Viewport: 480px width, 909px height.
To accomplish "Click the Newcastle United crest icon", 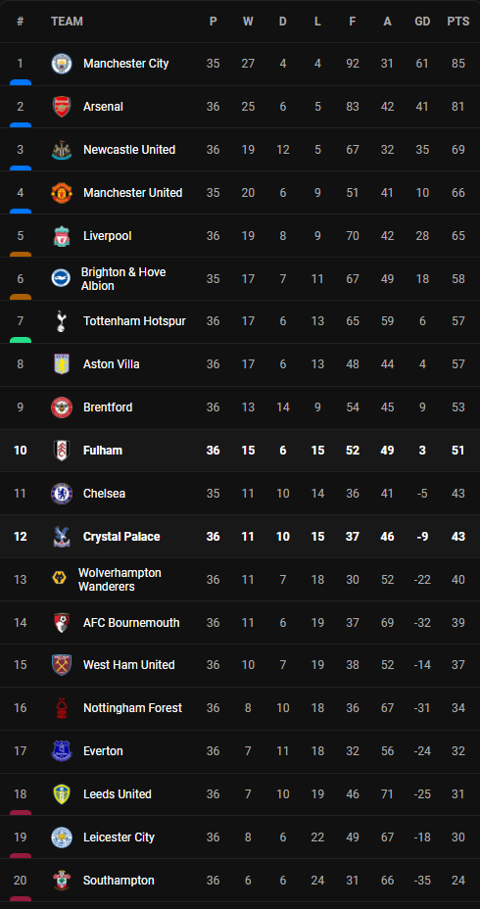I will coord(62,150).
